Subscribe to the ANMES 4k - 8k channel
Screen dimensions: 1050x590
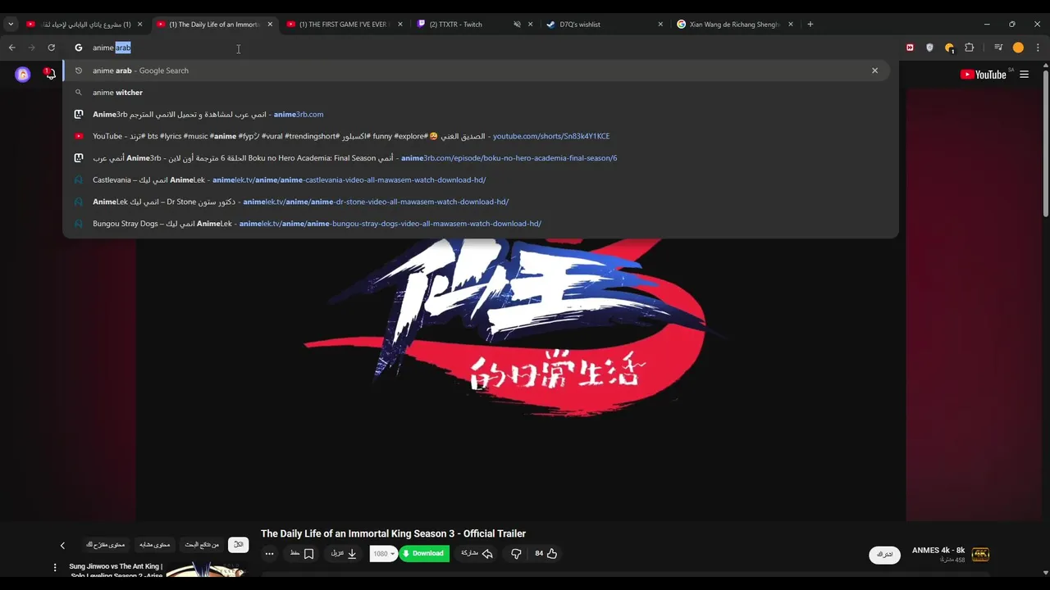(x=884, y=555)
